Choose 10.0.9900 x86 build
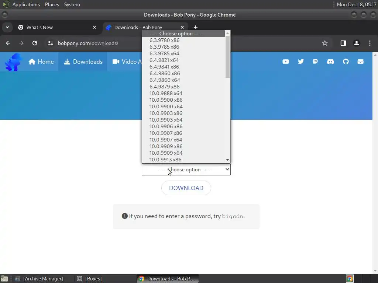This screenshot has height=283, width=378. [183, 100]
